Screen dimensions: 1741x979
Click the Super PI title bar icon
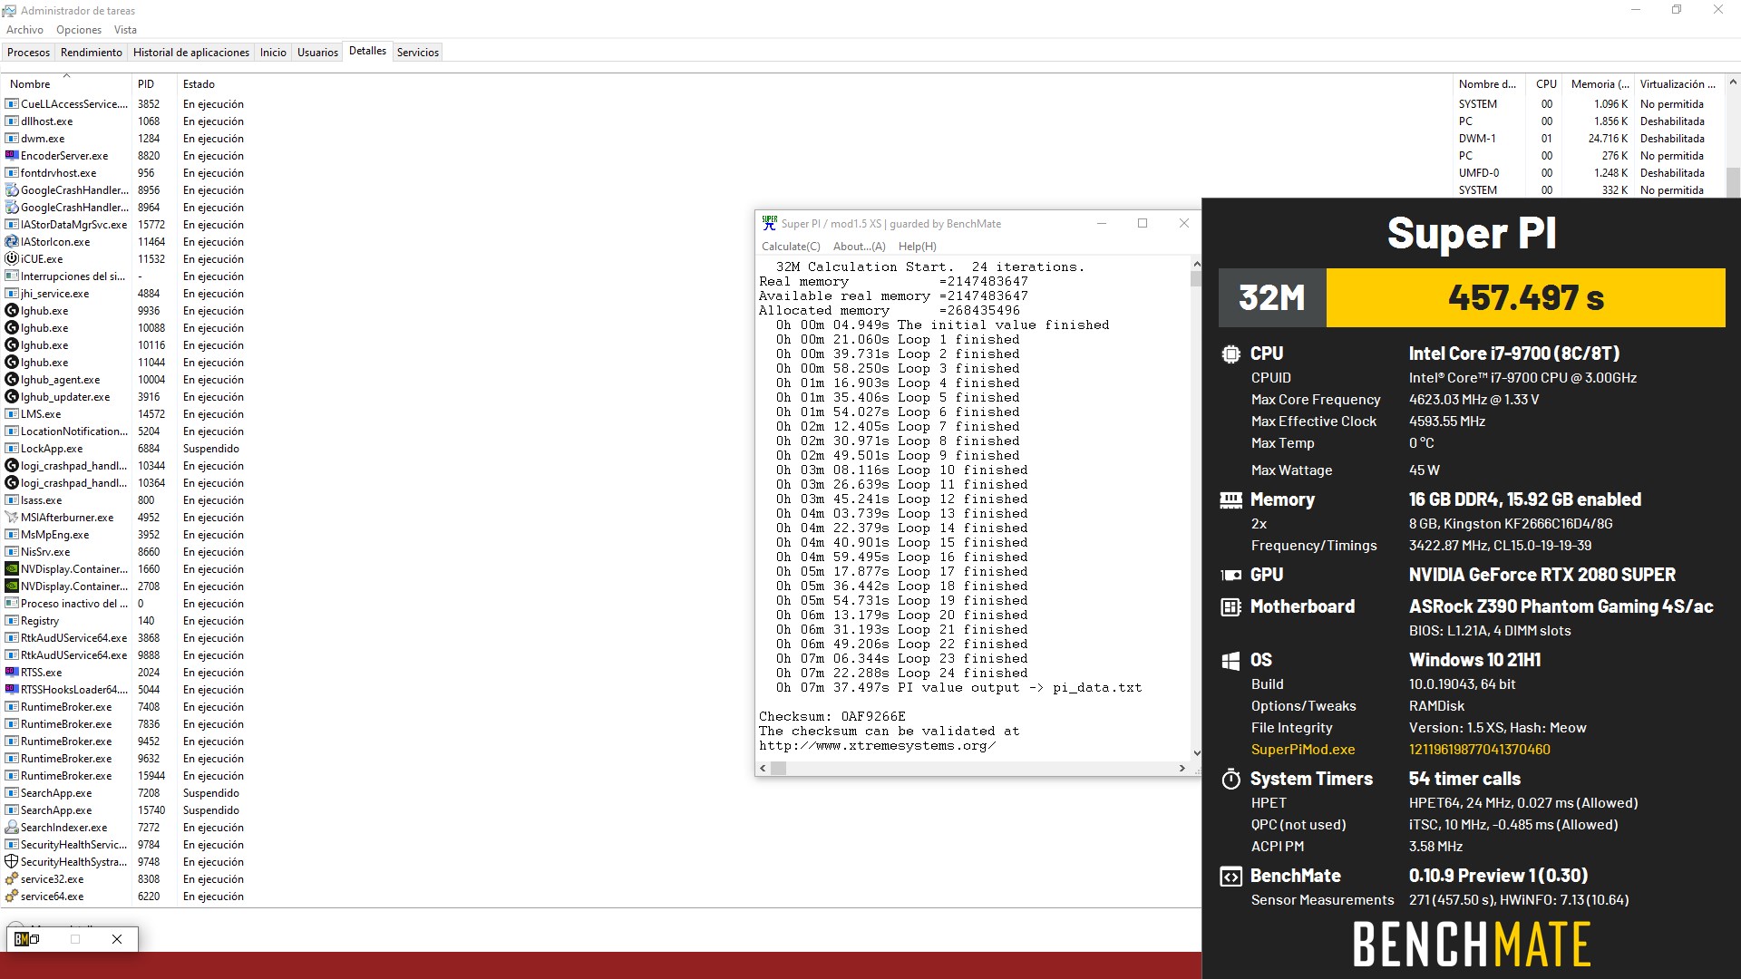pos(770,223)
